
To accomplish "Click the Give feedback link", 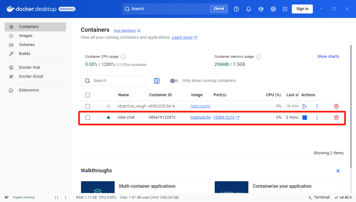I will tap(125, 31).
